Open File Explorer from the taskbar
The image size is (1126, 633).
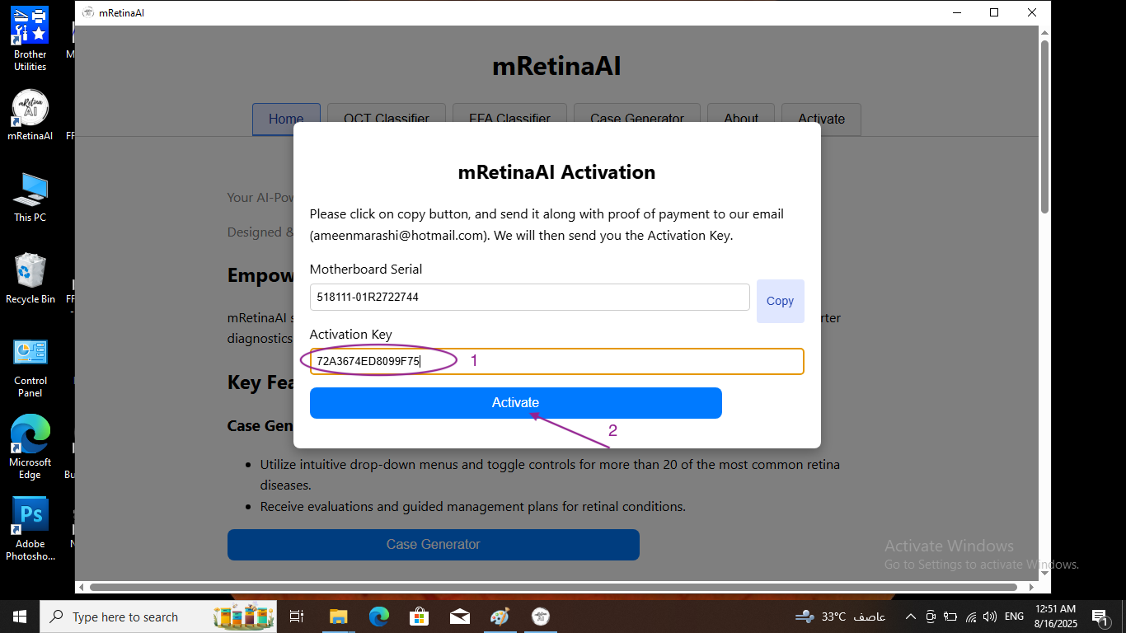click(338, 617)
